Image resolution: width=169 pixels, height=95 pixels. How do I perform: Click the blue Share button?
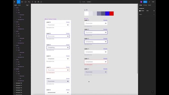click(145, 2)
